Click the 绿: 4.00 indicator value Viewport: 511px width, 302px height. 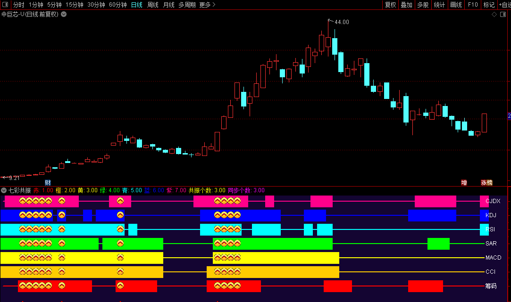110,190
